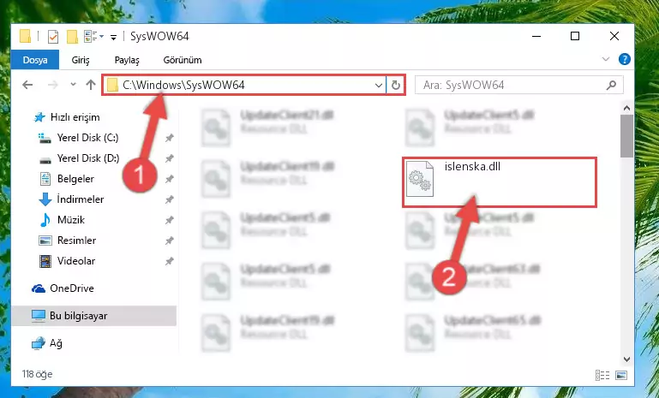Click the islenska.dll gear file icon
Screen dimensions: 659x398
[420, 179]
